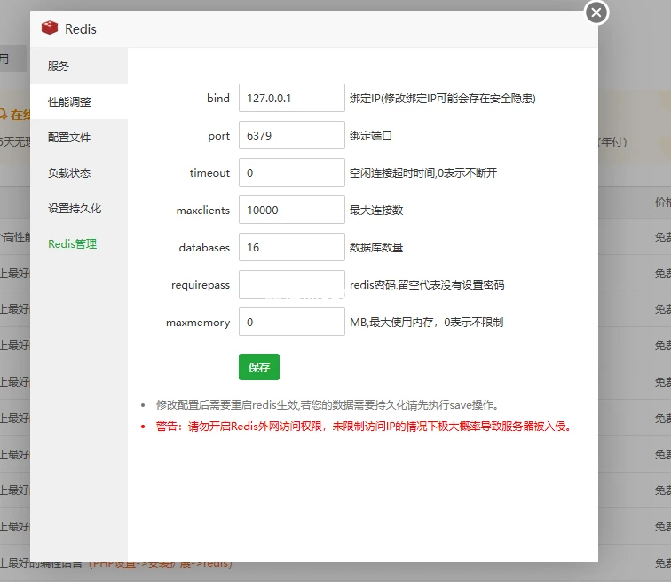Viewport: 671px width, 582px height.
Task: Click the MB,最大使用内存 description text
Action: pyautogui.click(x=426, y=322)
